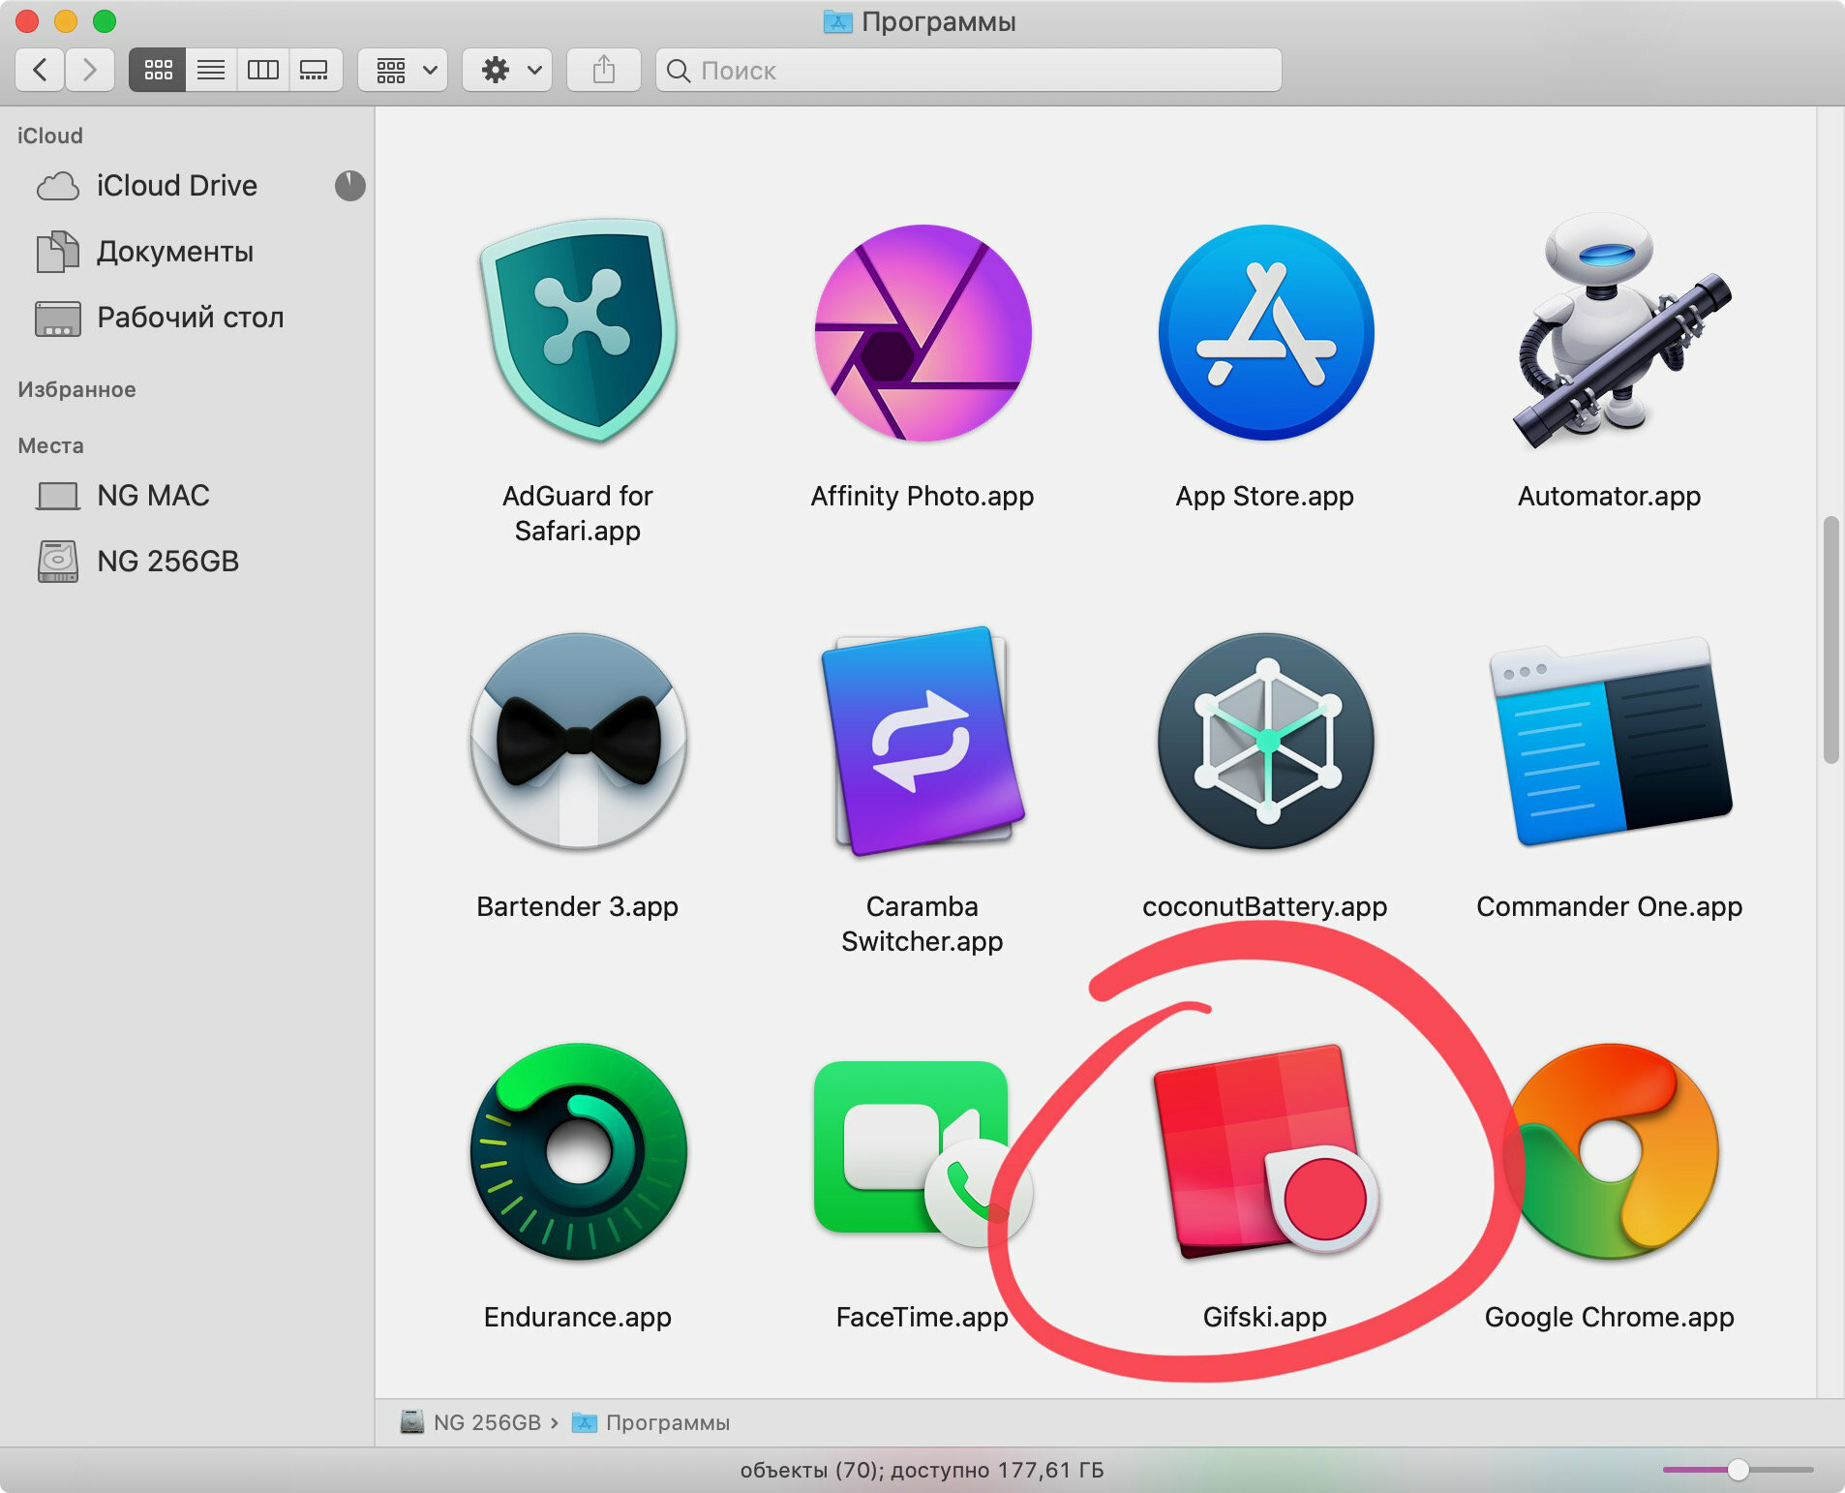Click the Commander One app icon

tap(1609, 742)
